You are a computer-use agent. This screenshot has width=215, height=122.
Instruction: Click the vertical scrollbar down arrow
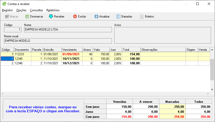[212, 89]
